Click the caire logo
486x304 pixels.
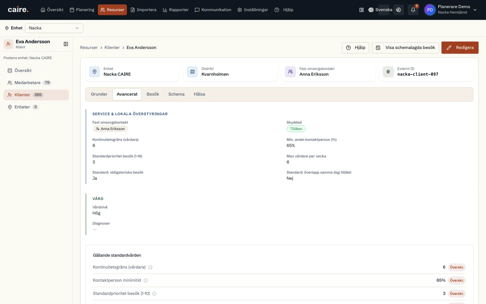(x=18, y=10)
